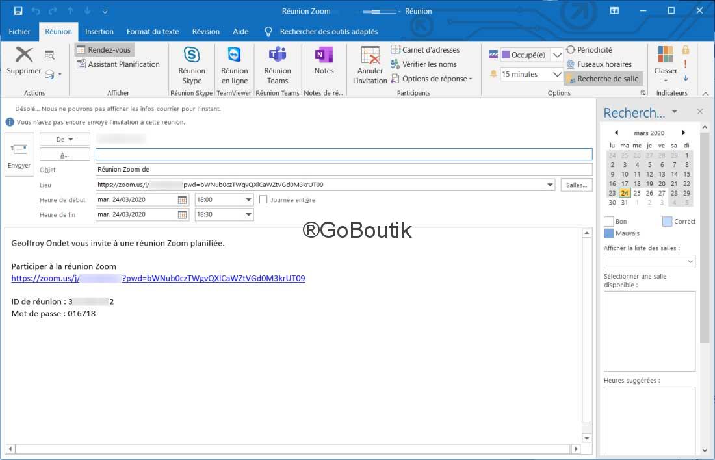The image size is (715, 460).
Task: Open Options group dialog launcher
Action: [x=642, y=92]
